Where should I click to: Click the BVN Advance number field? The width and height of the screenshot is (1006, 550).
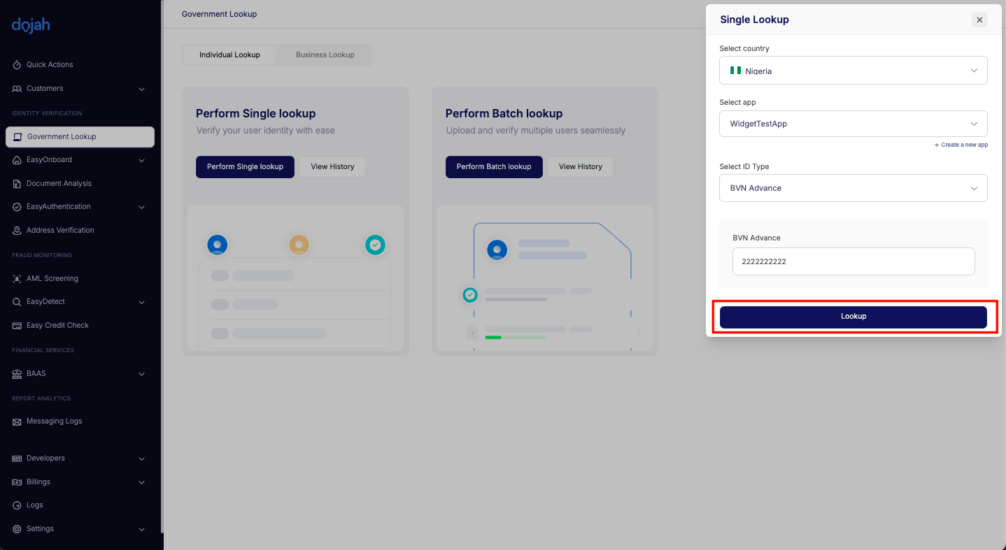click(853, 261)
